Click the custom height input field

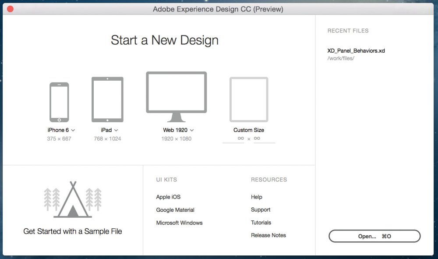264,139
